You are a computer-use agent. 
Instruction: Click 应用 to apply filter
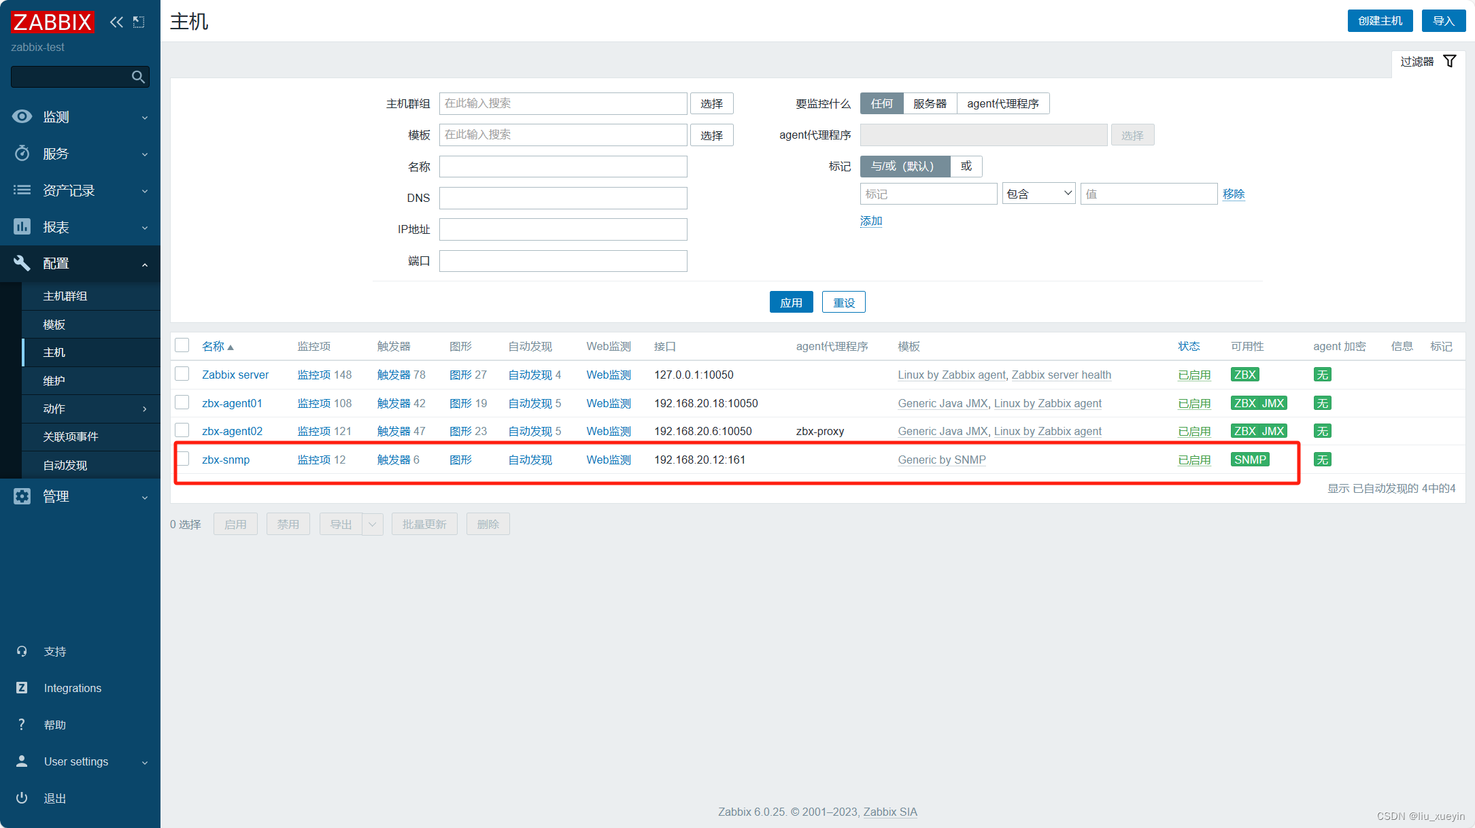pyautogui.click(x=791, y=302)
